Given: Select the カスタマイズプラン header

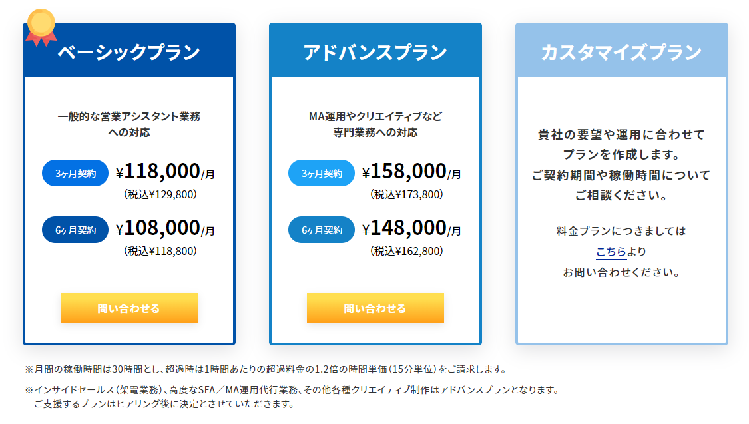Looking at the screenshot, I should click(x=621, y=52).
